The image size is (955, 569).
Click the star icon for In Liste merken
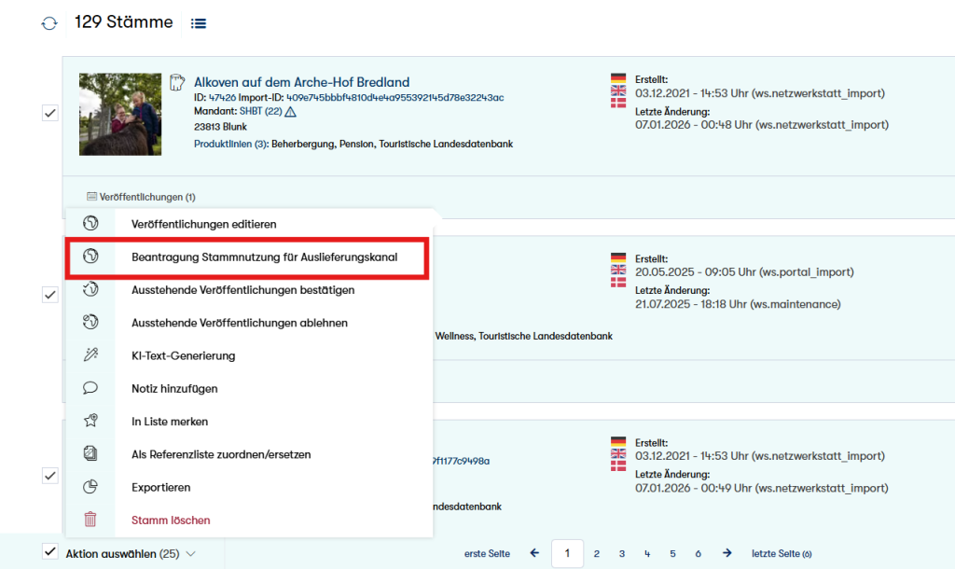[x=90, y=422]
